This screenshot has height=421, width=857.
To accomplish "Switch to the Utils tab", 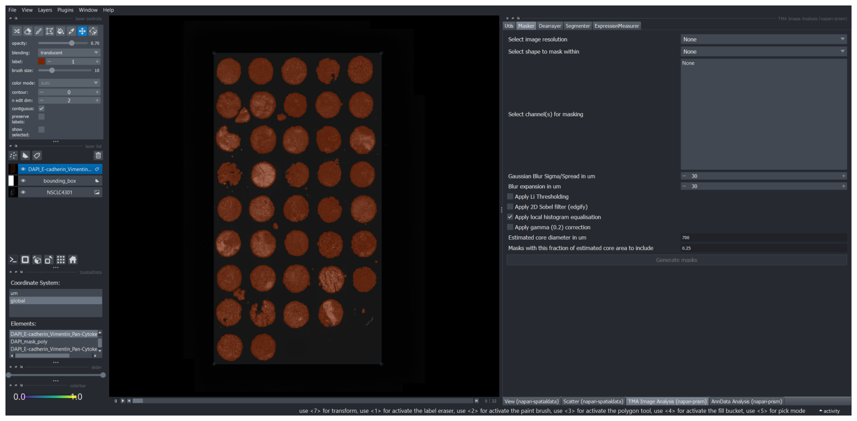I will click(x=509, y=26).
